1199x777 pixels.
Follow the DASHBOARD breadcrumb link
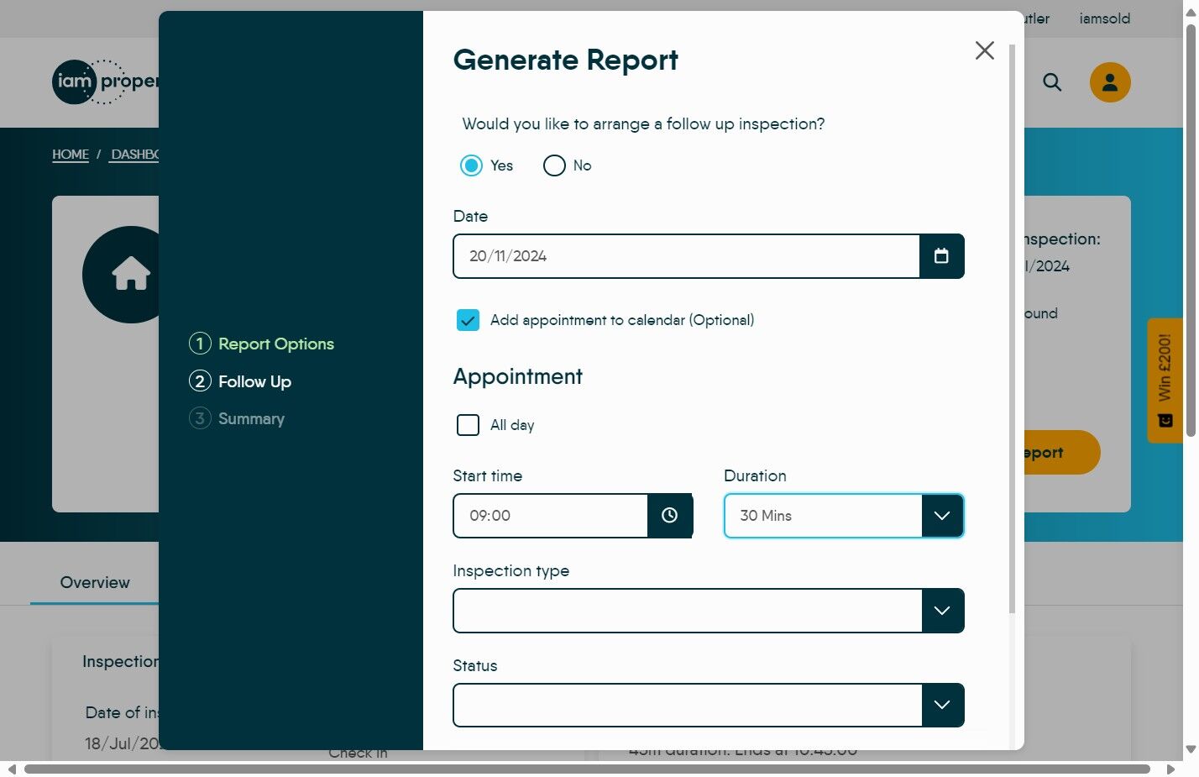pyautogui.click(x=135, y=155)
